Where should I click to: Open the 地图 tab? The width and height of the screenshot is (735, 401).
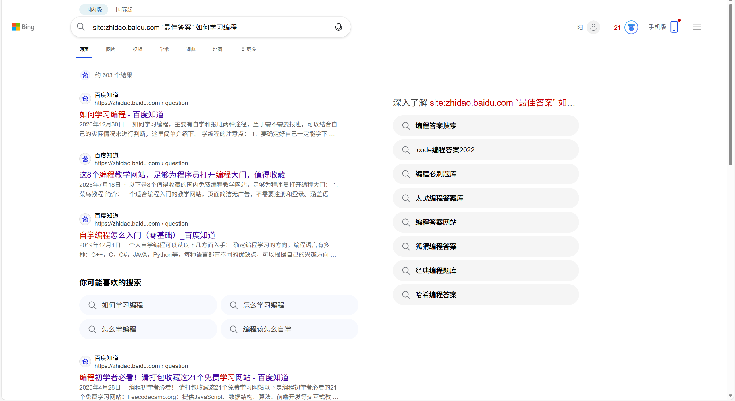tap(217, 49)
